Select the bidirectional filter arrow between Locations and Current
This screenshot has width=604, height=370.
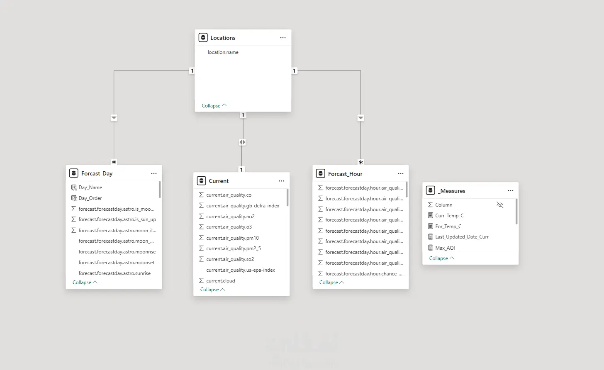(x=242, y=142)
